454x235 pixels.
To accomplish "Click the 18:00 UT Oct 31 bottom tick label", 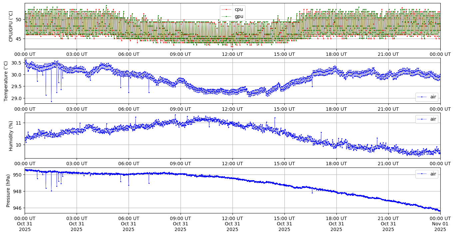I will coord(336,224).
